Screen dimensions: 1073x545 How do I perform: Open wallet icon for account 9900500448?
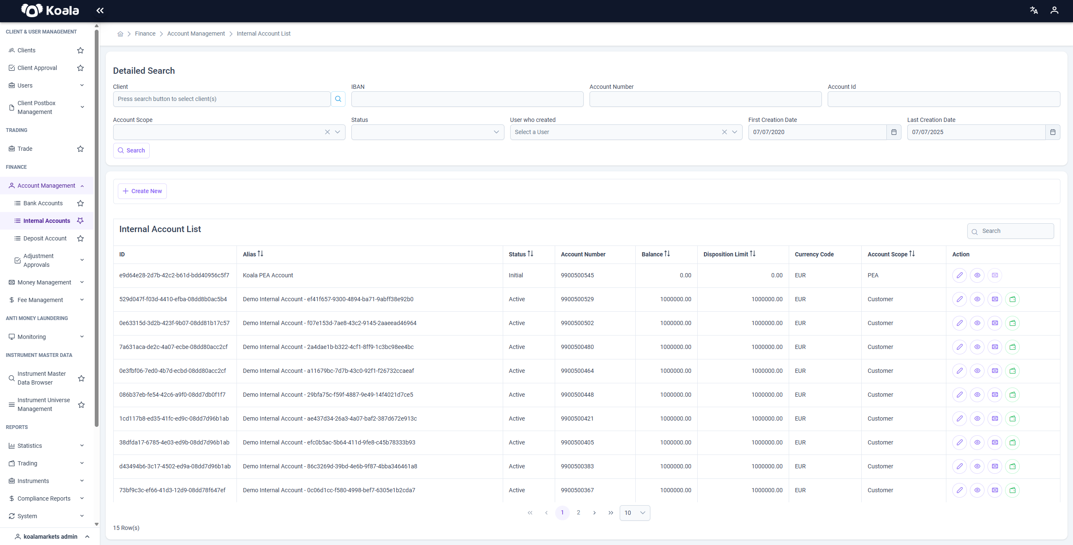click(x=1012, y=395)
